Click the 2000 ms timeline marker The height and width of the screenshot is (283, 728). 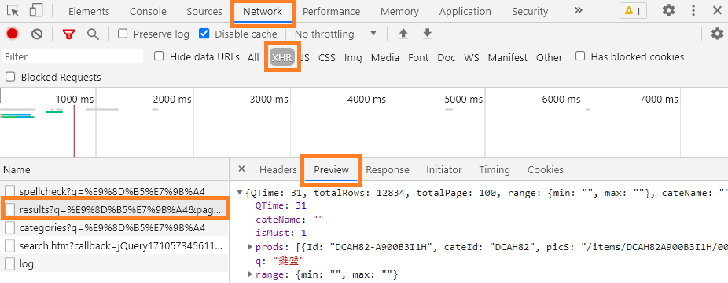tap(172, 99)
